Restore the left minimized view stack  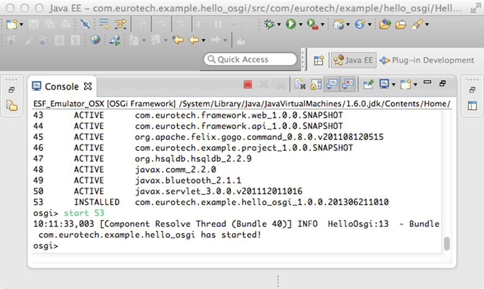(x=11, y=90)
